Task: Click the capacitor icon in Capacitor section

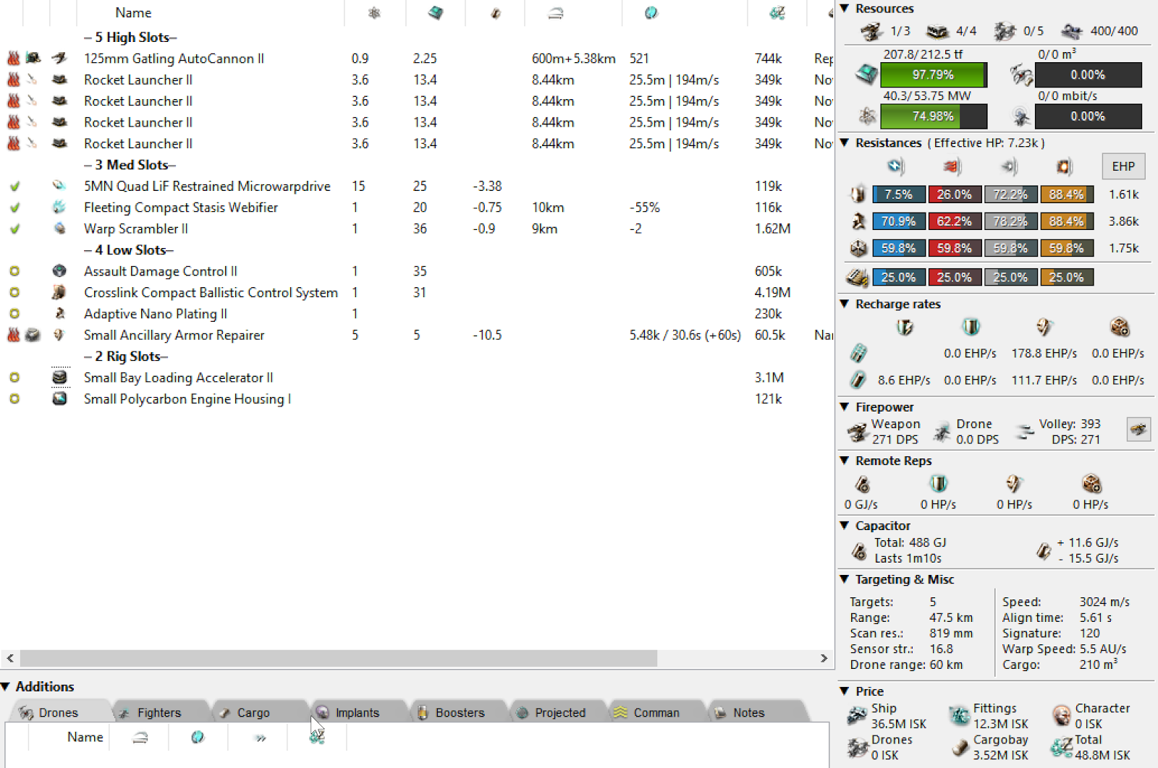Action: [859, 551]
